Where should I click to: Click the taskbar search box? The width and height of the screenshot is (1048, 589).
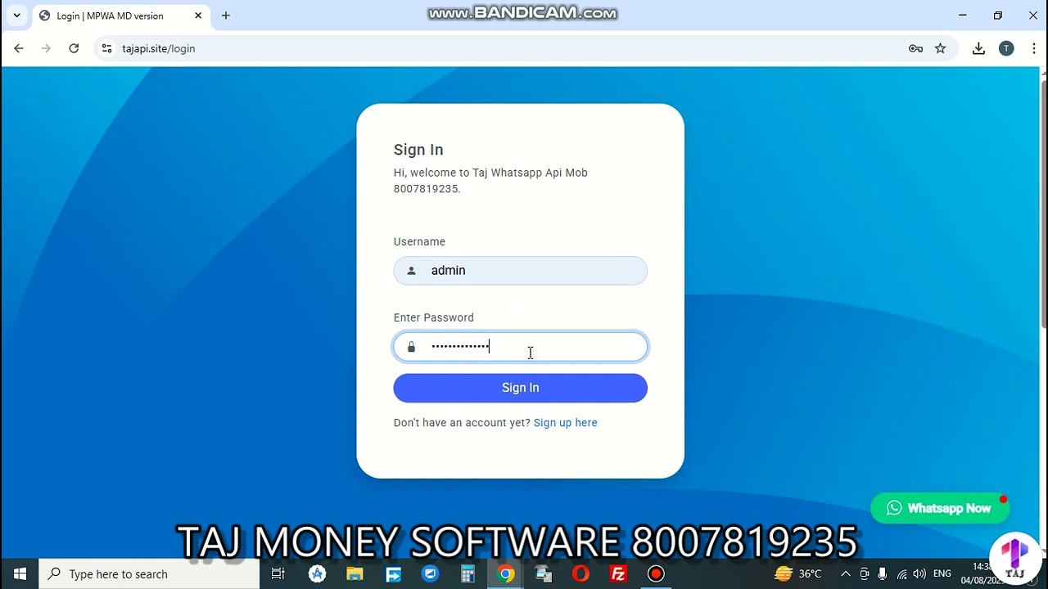pyautogui.click(x=149, y=574)
